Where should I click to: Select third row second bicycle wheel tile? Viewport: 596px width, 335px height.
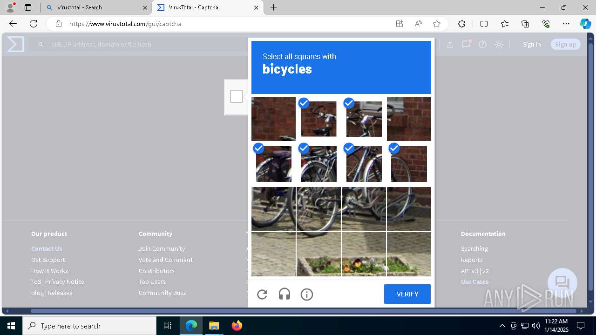point(318,209)
